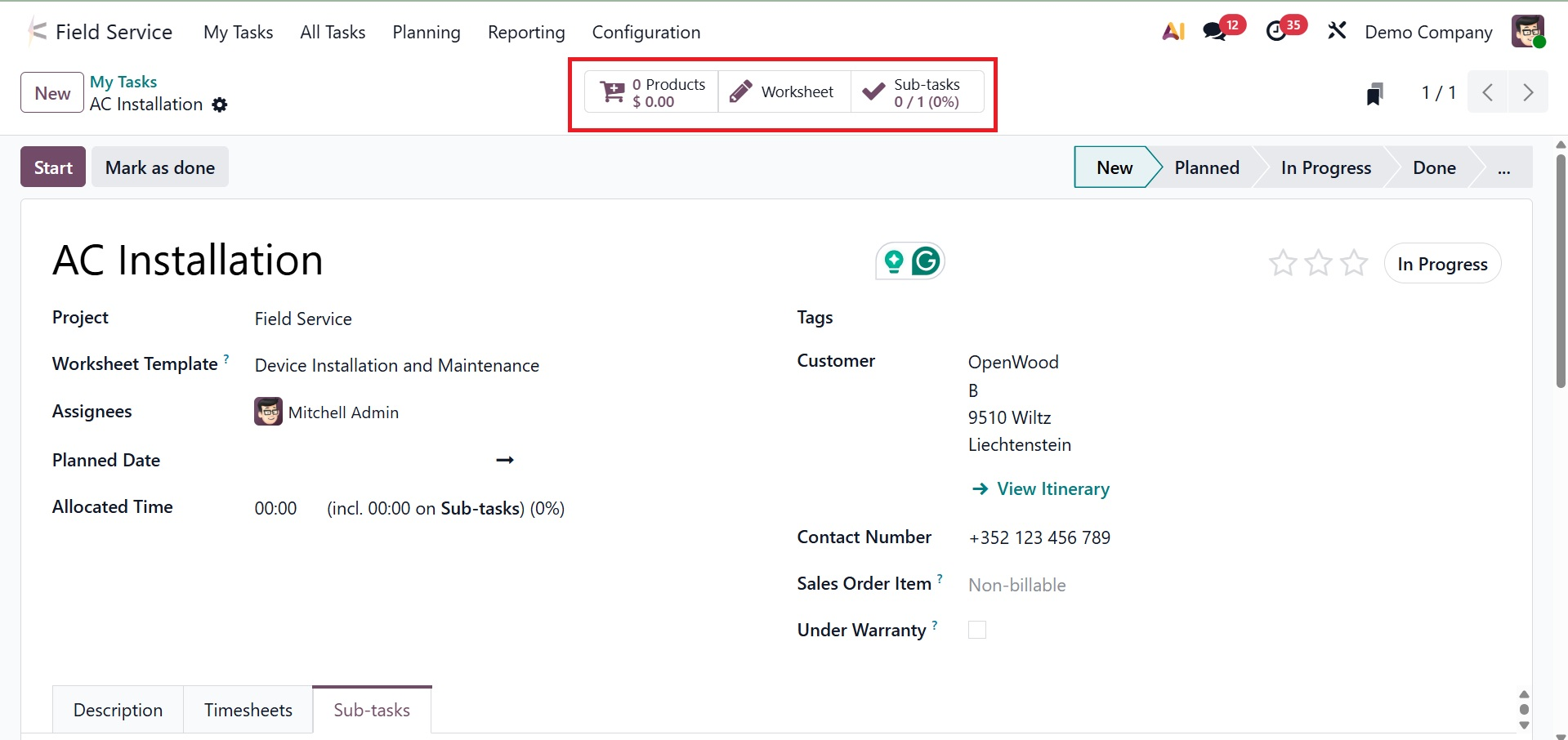Screen dimensions: 1568x740
Task: Open the messages chat icon
Action: 1215,32
